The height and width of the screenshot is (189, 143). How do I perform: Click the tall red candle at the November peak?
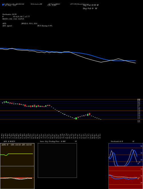click(90, 114)
